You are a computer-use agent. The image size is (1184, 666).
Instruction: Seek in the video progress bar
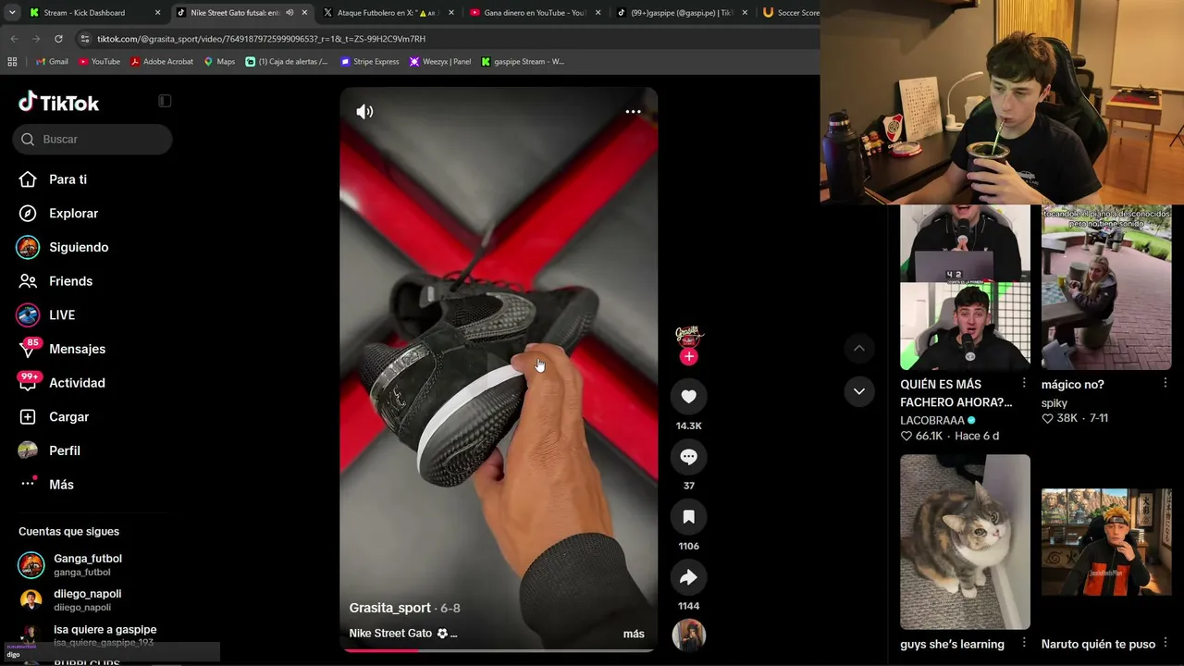pos(499,650)
